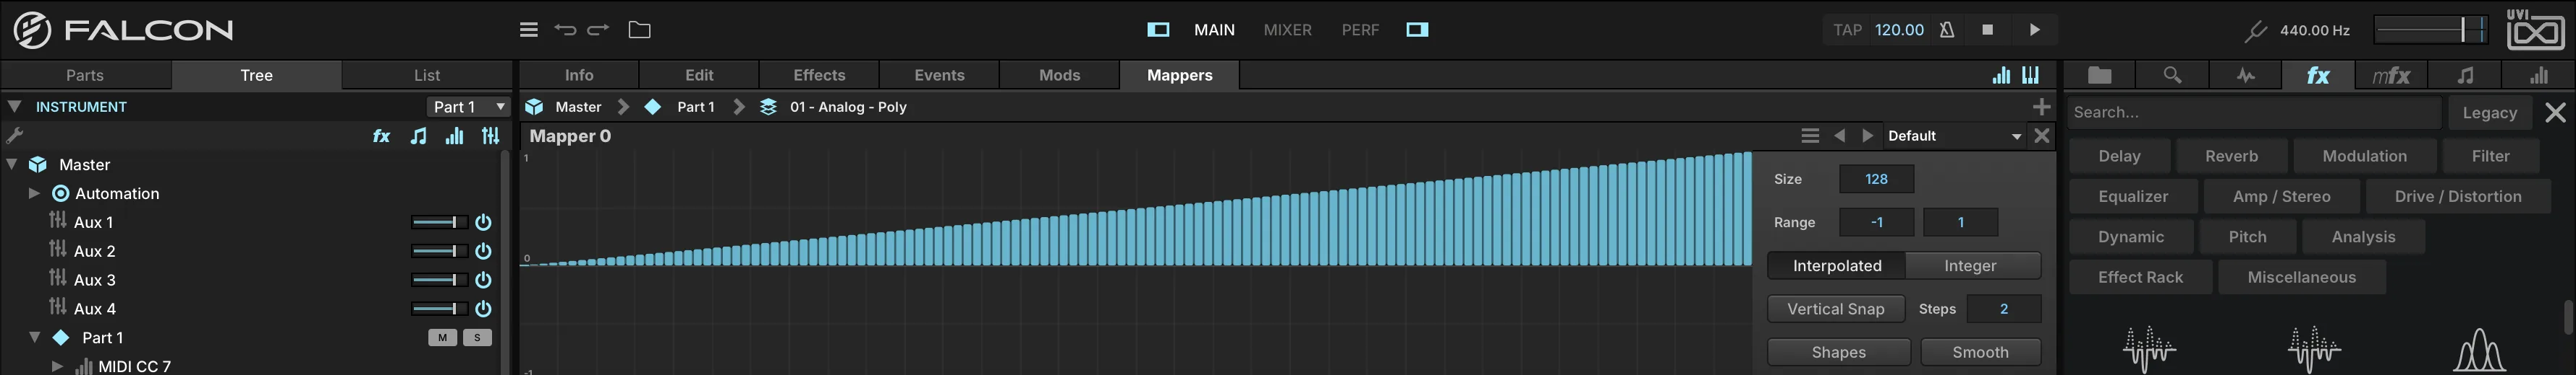Toggle Aux 1 power button
2576x375 pixels.
(x=483, y=222)
